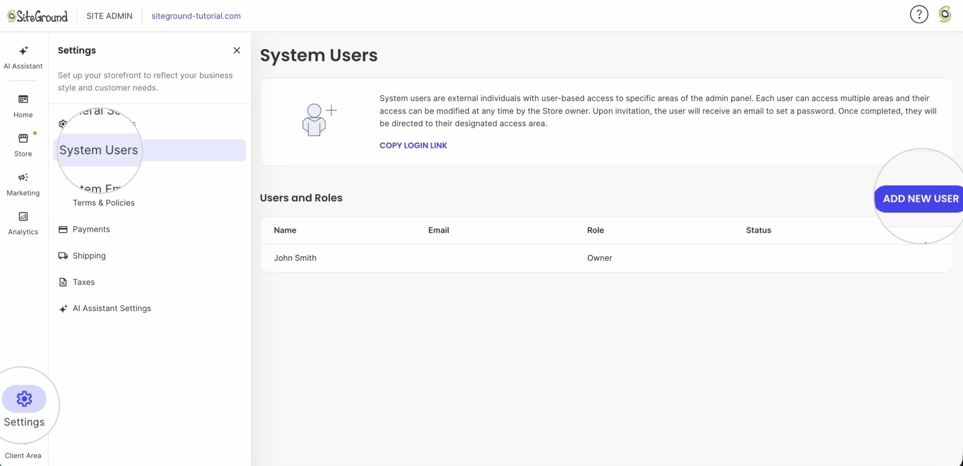The width and height of the screenshot is (963, 466).
Task: Open the help question mark icon
Action: pyautogui.click(x=919, y=15)
